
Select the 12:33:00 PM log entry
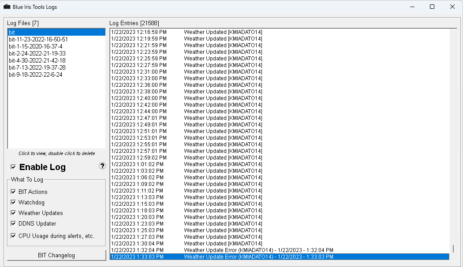[x=280, y=78]
